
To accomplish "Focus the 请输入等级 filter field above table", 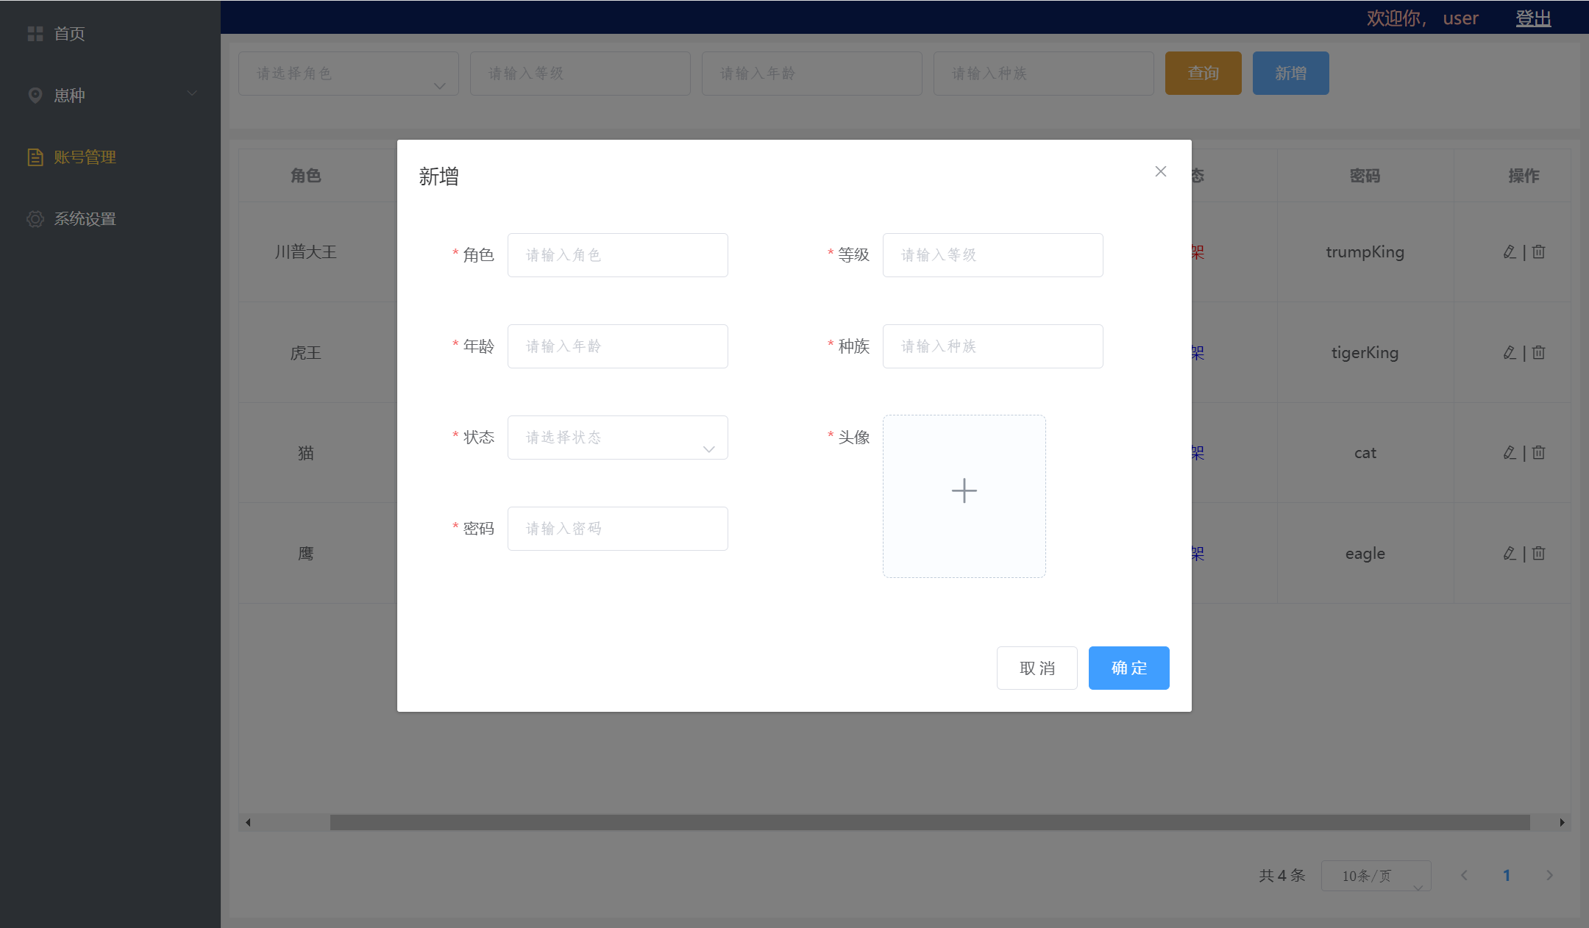I will click(x=580, y=74).
